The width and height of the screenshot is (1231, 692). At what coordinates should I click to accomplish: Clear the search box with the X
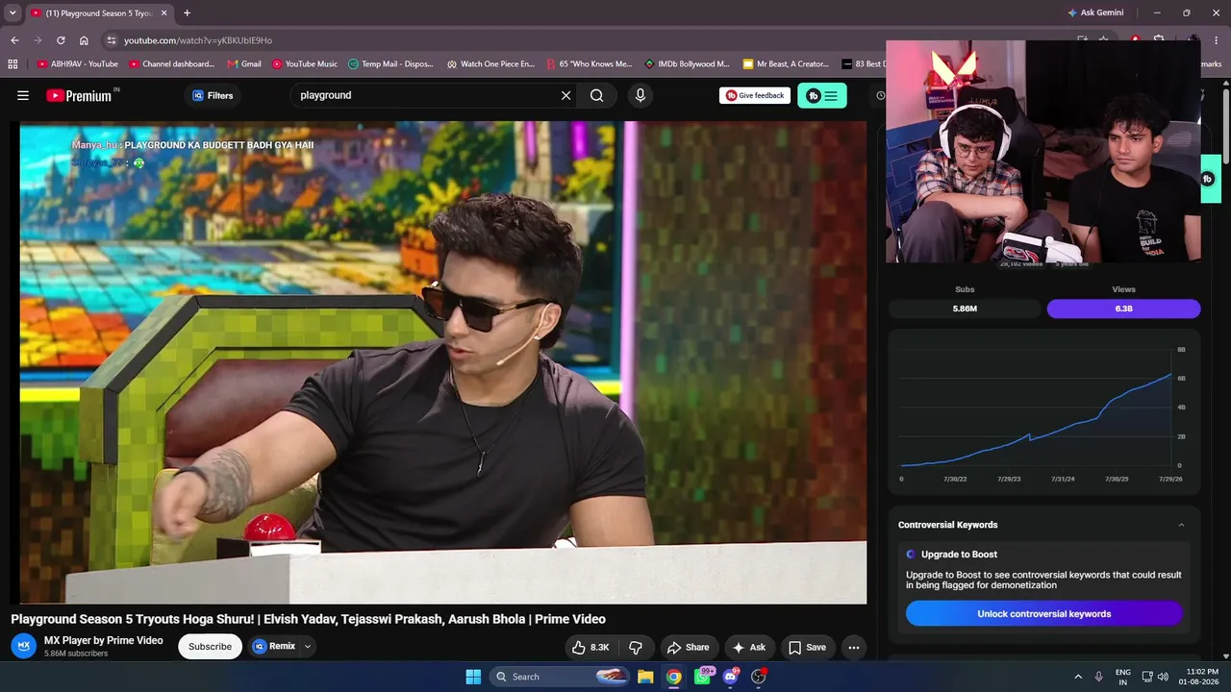[x=565, y=95]
